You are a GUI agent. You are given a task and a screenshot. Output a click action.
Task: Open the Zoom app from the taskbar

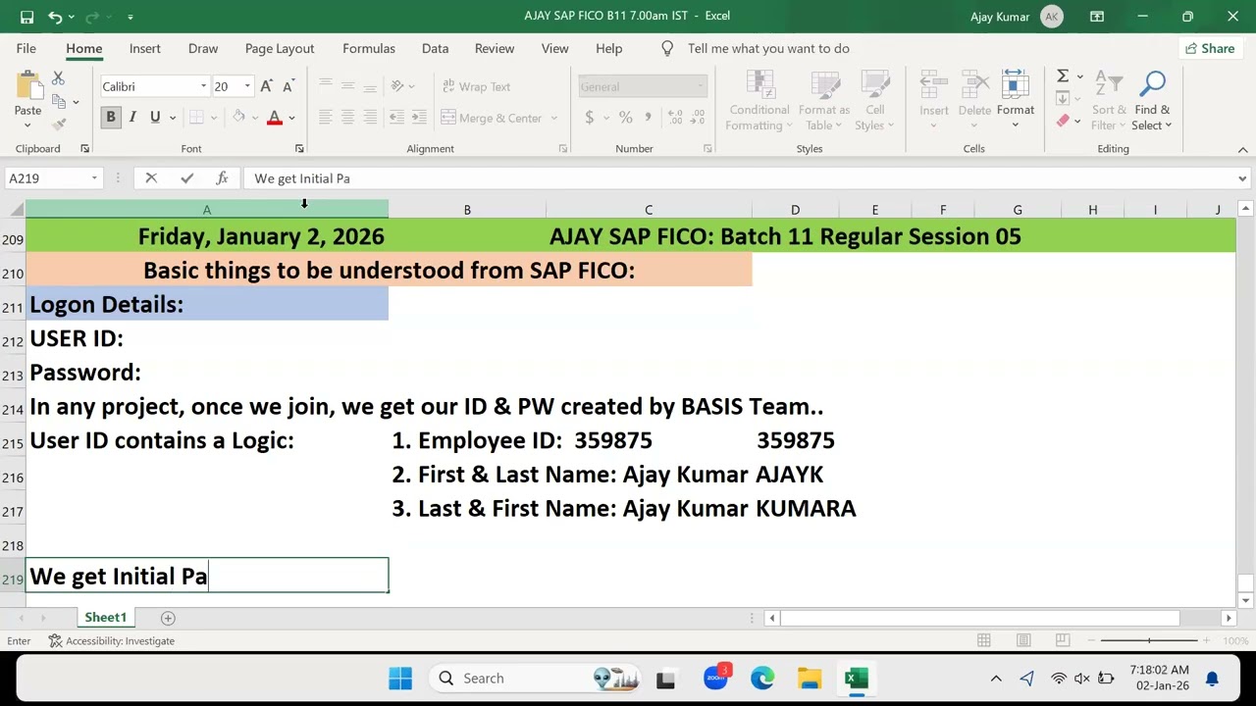(x=716, y=679)
